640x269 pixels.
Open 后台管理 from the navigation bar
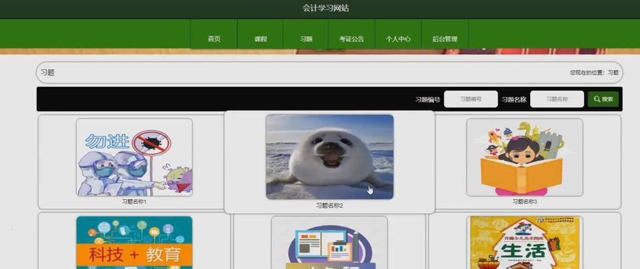444,39
